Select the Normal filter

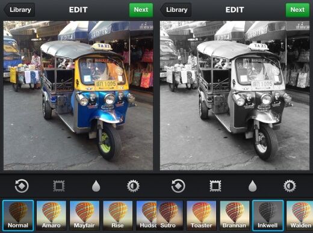[18, 215]
